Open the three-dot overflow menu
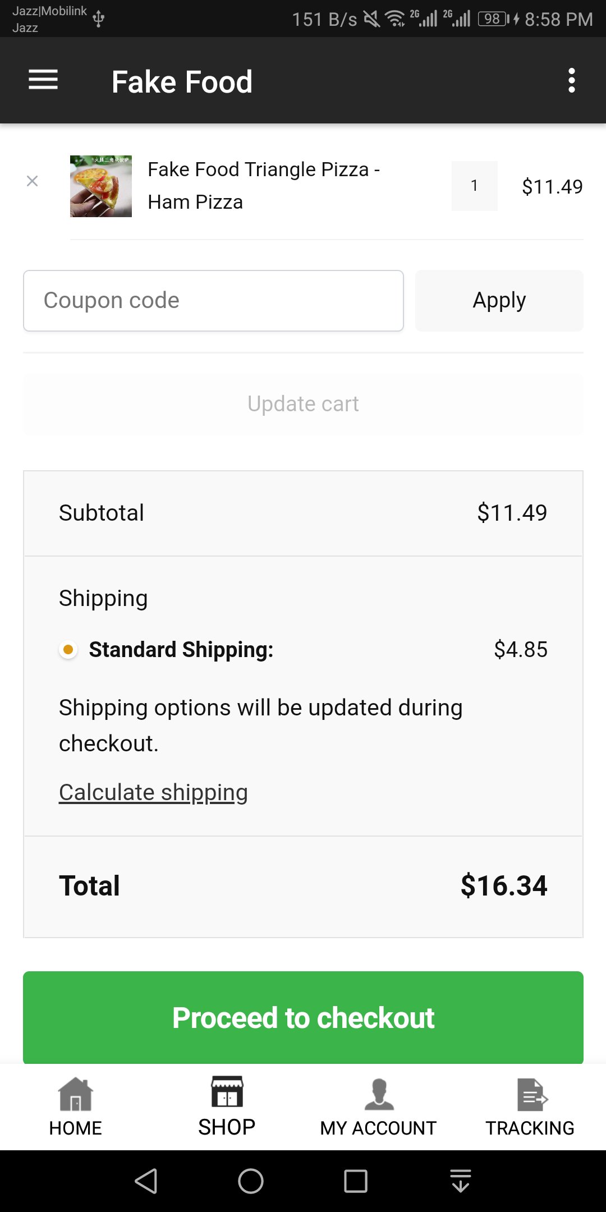The width and height of the screenshot is (606, 1212). pos(571,80)
